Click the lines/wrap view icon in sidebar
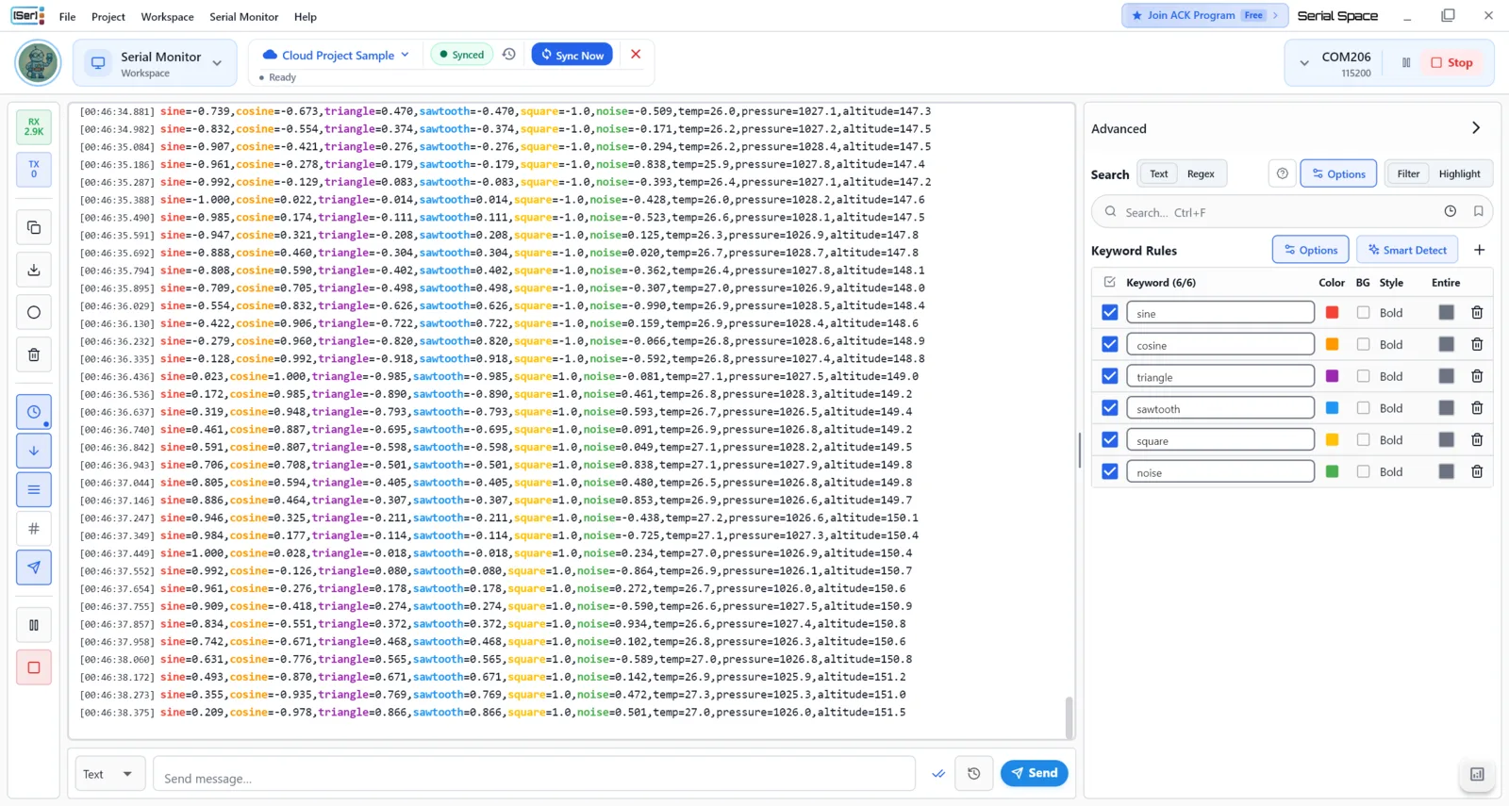This screenshot has width=1509, height=806. click(x=34, y=489)
